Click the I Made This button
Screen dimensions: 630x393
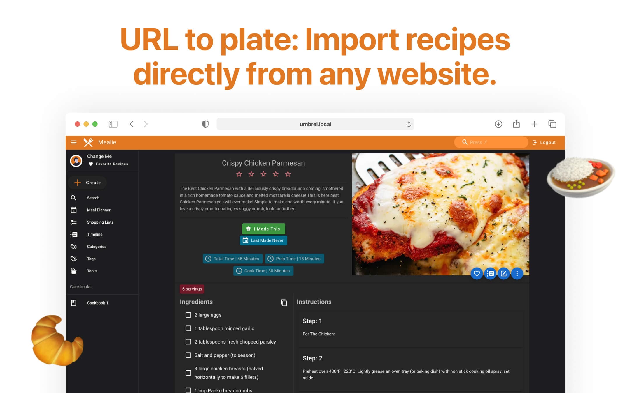pyautogui.click(x=263, y=228)
